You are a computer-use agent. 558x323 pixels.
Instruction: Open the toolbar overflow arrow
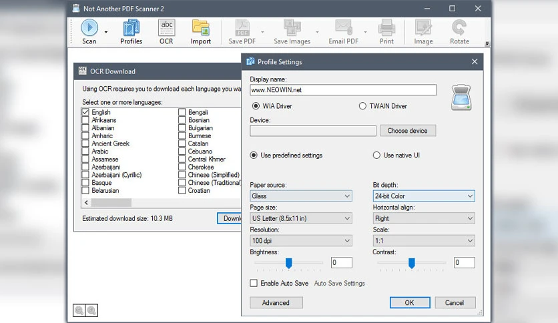(x=487, y=44)
